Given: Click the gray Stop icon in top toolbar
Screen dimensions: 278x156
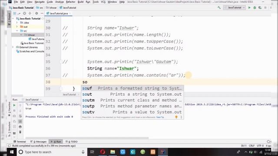Looking at the screenshot, I should click(x=265, y=8).
